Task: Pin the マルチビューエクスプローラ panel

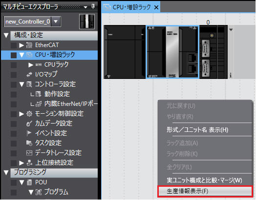Action: point(93,6)
